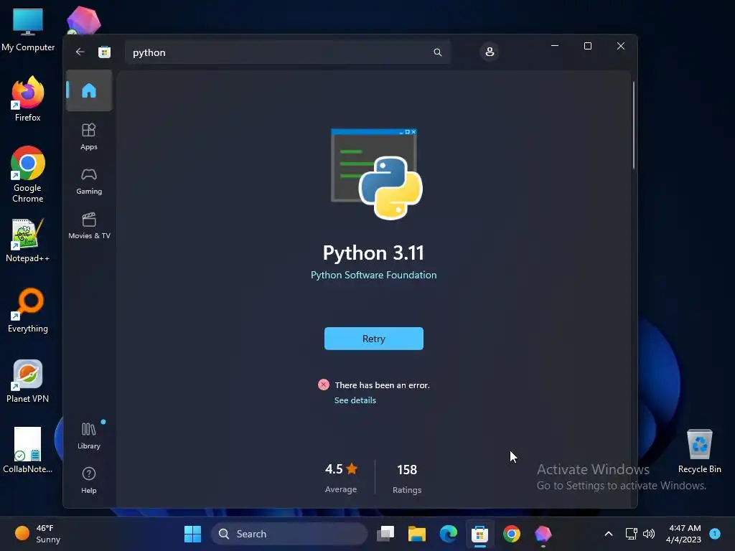
Task: Click the Python 3.11 app logo
Action: click(x=377, y=174)
